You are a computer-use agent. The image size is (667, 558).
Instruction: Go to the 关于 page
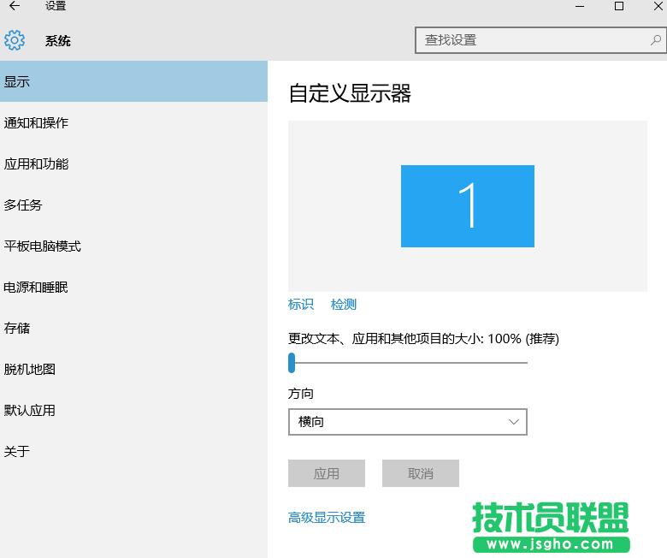[17, 452]
